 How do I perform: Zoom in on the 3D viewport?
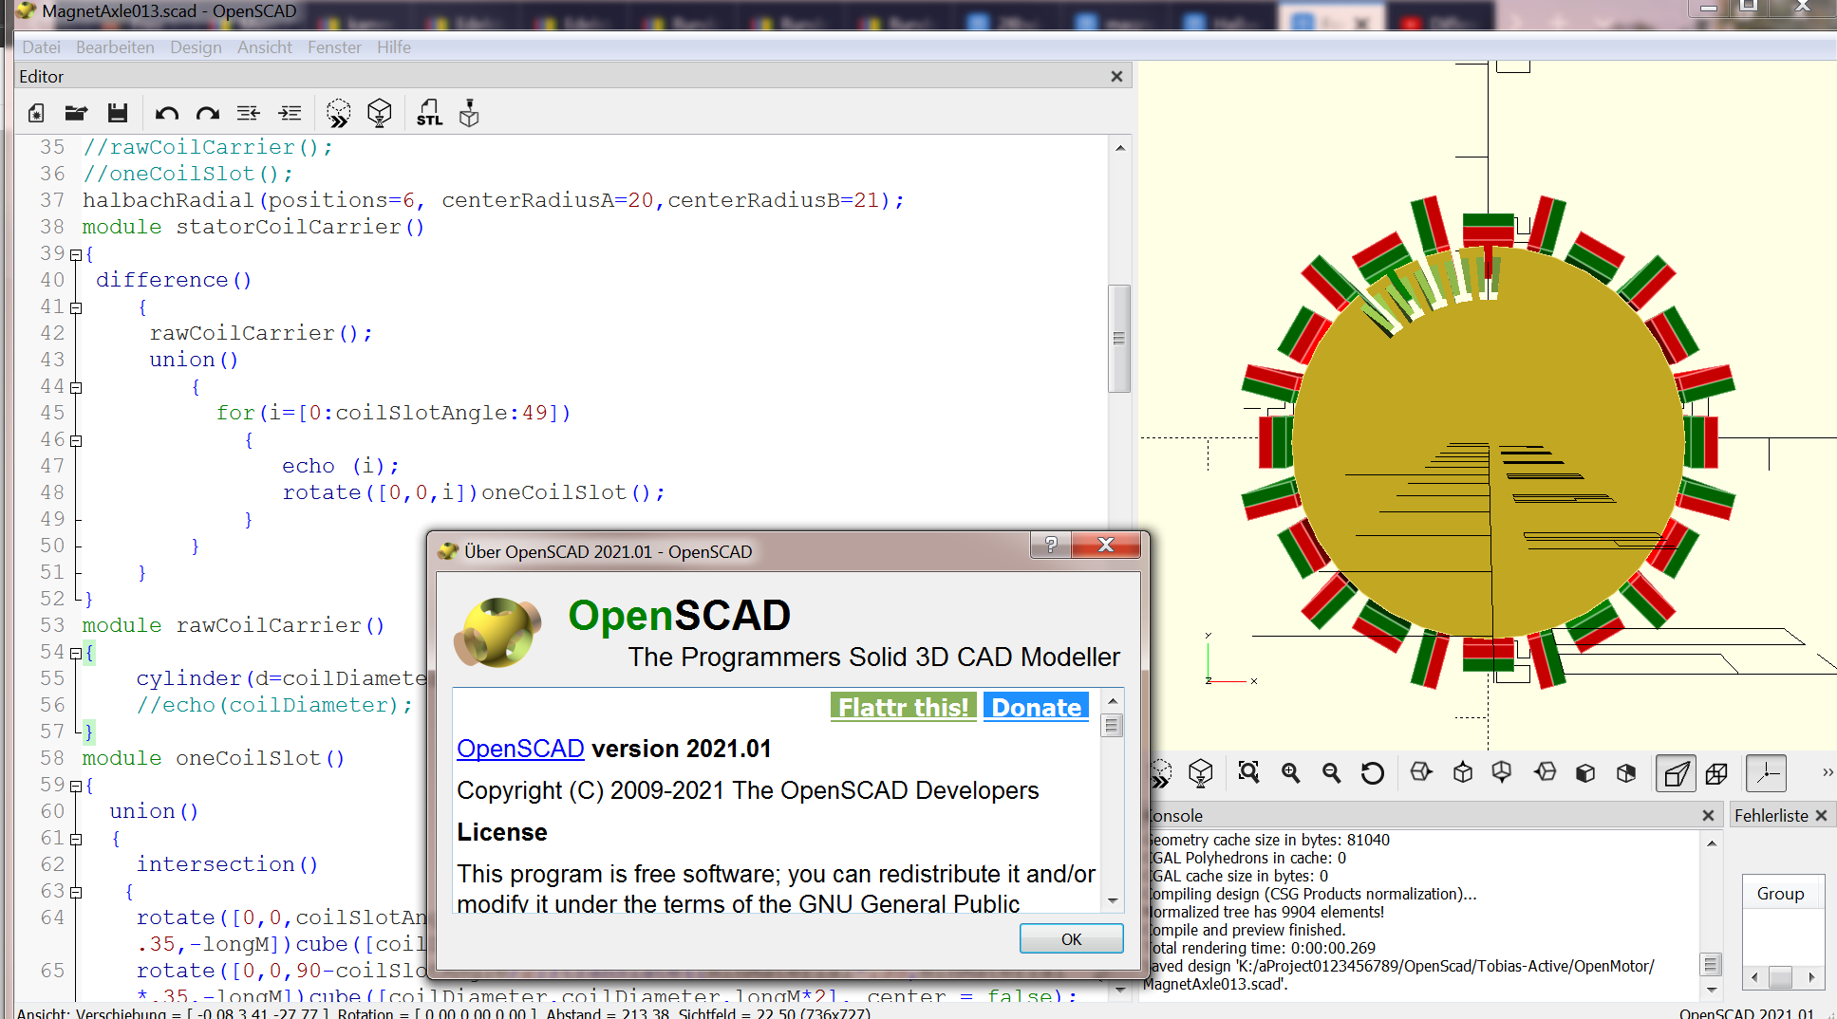coord(1290,773)
